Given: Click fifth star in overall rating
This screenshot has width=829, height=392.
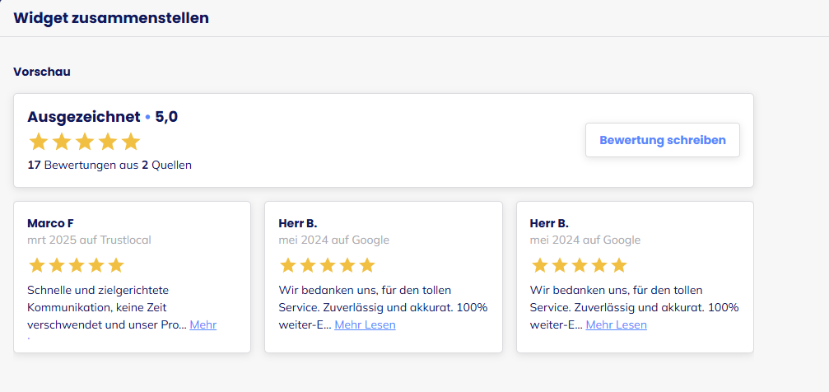Looking at the screenshot, I should pyautogui.click(x=131, y=142).
